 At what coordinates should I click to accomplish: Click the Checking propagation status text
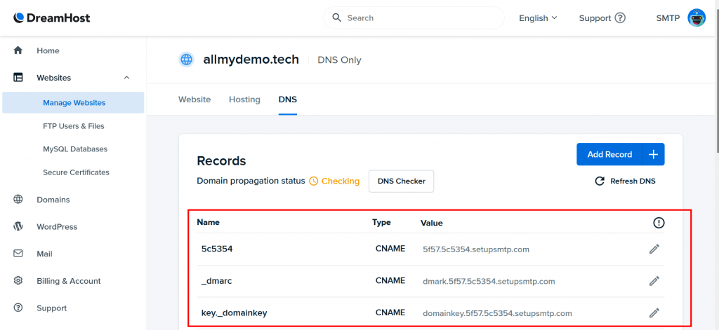341,181
